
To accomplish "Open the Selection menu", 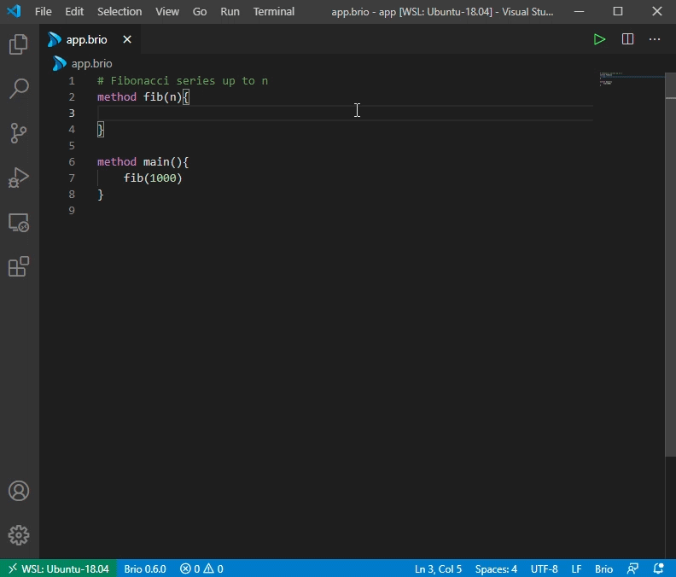I will (x=119, y=12).
